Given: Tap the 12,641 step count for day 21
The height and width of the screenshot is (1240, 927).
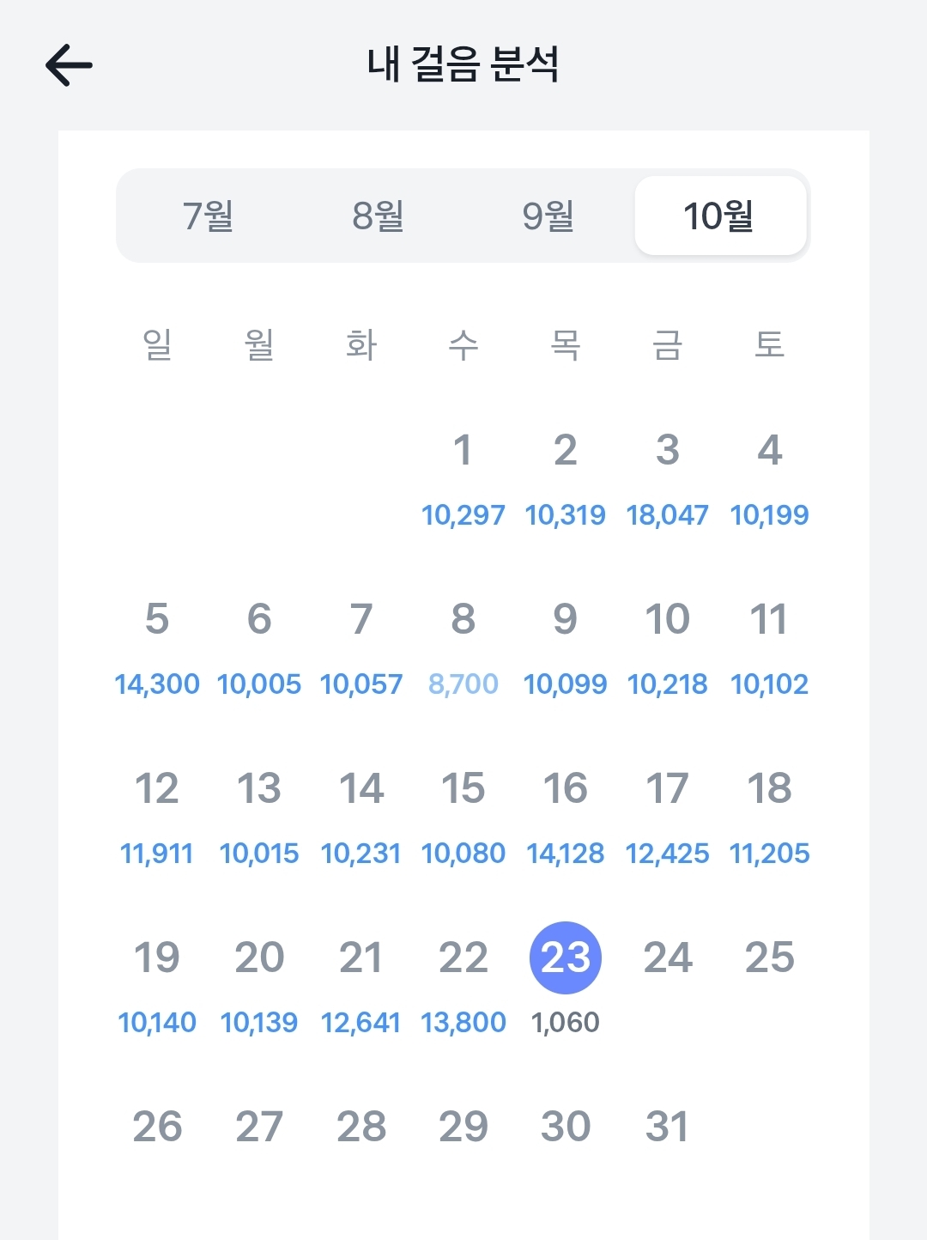Looking at the screenshot, I should pos(361,1022).
